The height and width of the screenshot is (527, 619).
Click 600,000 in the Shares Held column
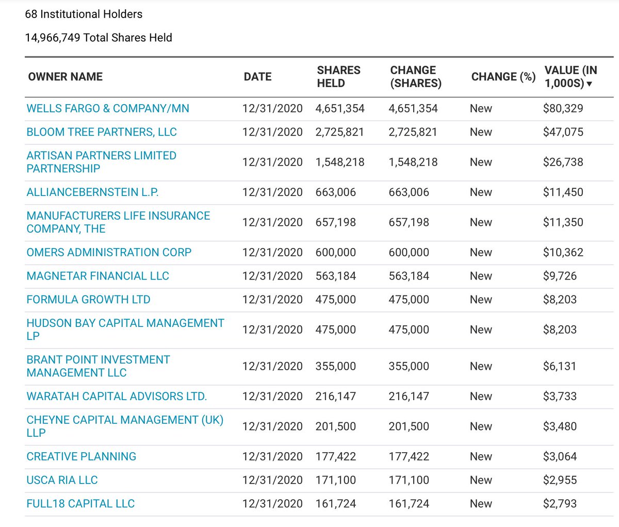click(336, 253)
